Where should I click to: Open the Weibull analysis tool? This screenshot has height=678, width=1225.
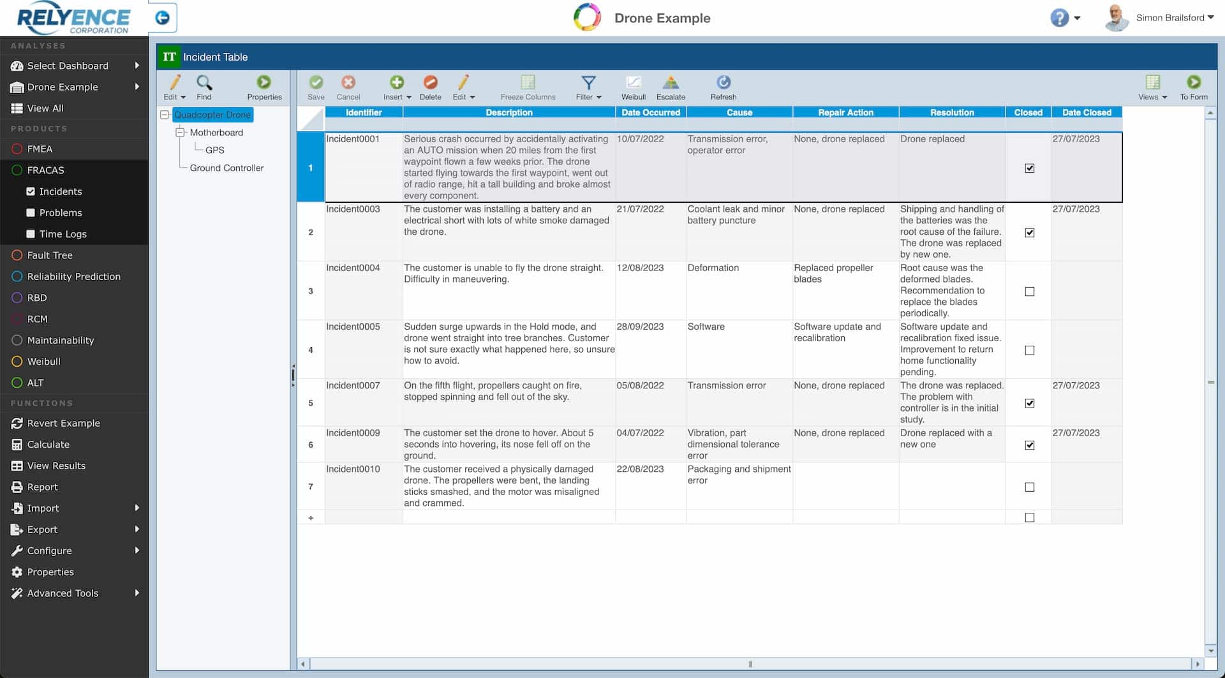click(633, 87)
